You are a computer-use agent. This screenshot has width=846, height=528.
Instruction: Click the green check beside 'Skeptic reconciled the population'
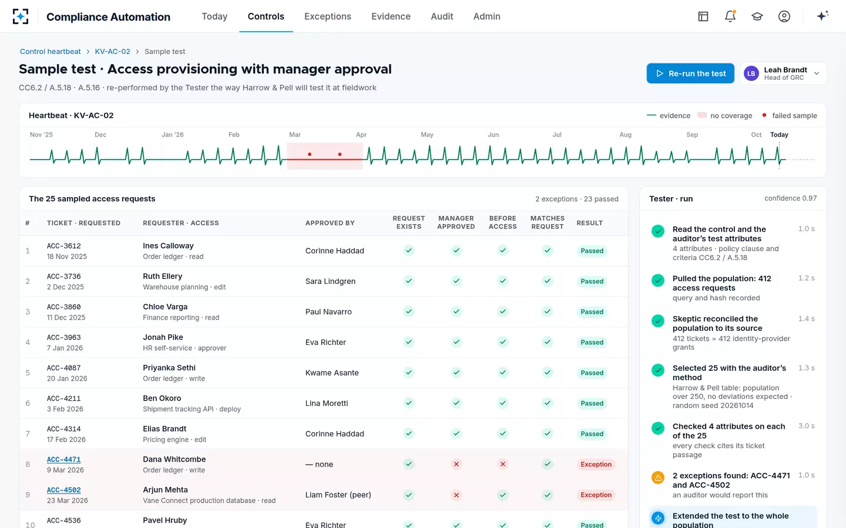658,321
